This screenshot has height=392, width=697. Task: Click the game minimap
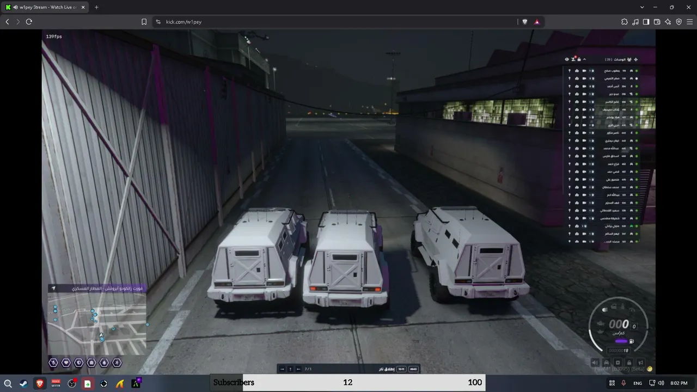[x=97, y=323]
